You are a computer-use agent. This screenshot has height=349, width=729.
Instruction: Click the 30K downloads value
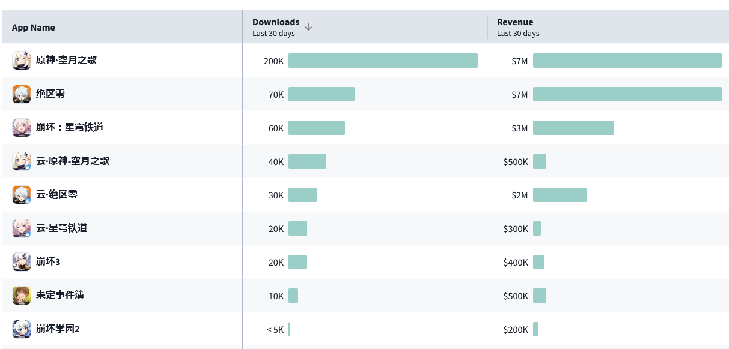tap(276, 195)
